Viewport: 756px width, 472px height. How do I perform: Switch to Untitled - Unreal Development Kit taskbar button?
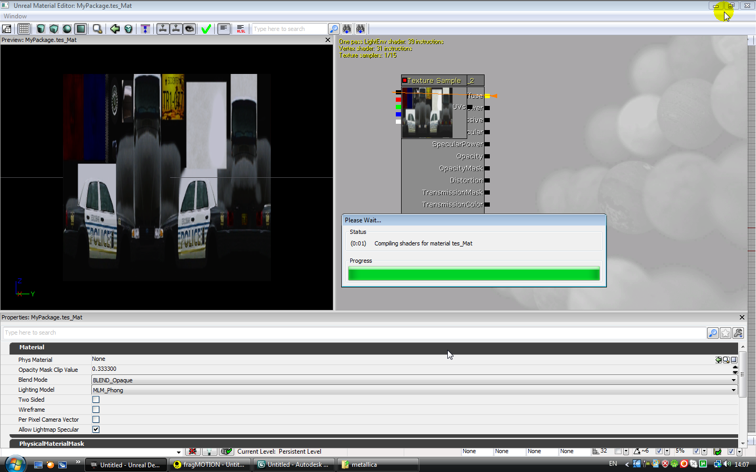126,465
